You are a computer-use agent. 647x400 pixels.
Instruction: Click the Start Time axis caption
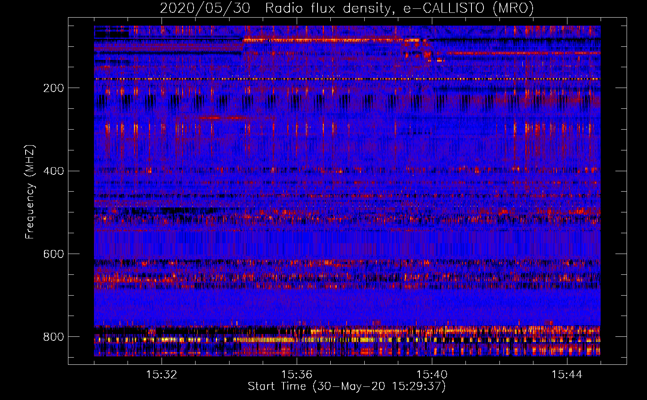[347, 386]
